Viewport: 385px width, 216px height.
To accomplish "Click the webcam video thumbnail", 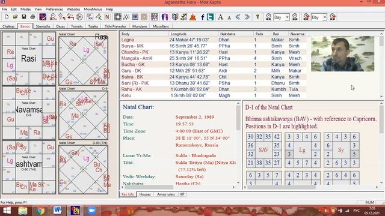I will (342, 53).
